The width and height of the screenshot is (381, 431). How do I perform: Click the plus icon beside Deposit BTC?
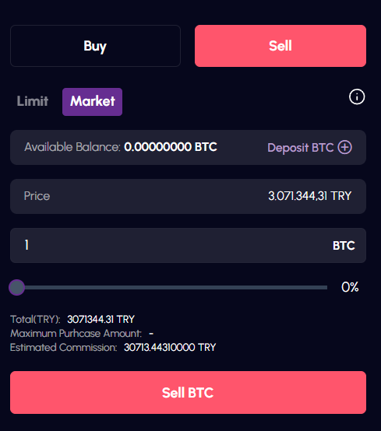click(x=345, y=147)
